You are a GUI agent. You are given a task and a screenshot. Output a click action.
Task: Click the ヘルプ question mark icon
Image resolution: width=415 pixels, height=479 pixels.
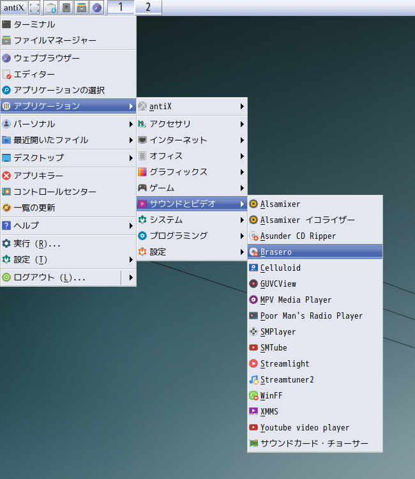pyautogui.click(x=6, y=225)
